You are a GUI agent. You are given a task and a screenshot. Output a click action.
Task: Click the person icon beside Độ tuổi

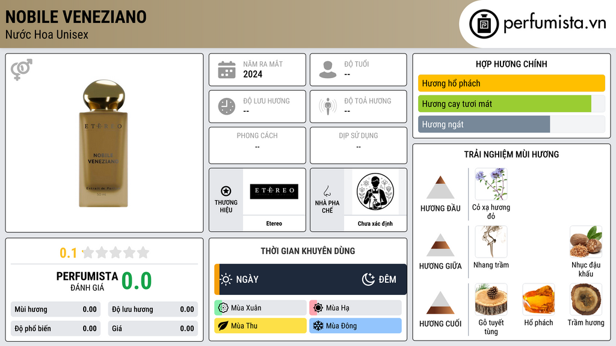328,70
